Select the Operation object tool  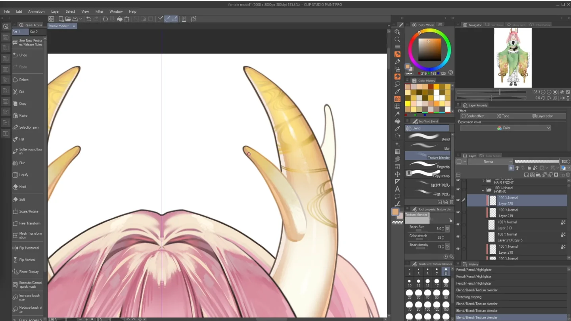[x=397, y=32]
